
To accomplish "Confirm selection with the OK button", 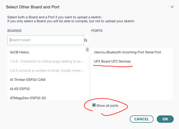I will point(165,119).
